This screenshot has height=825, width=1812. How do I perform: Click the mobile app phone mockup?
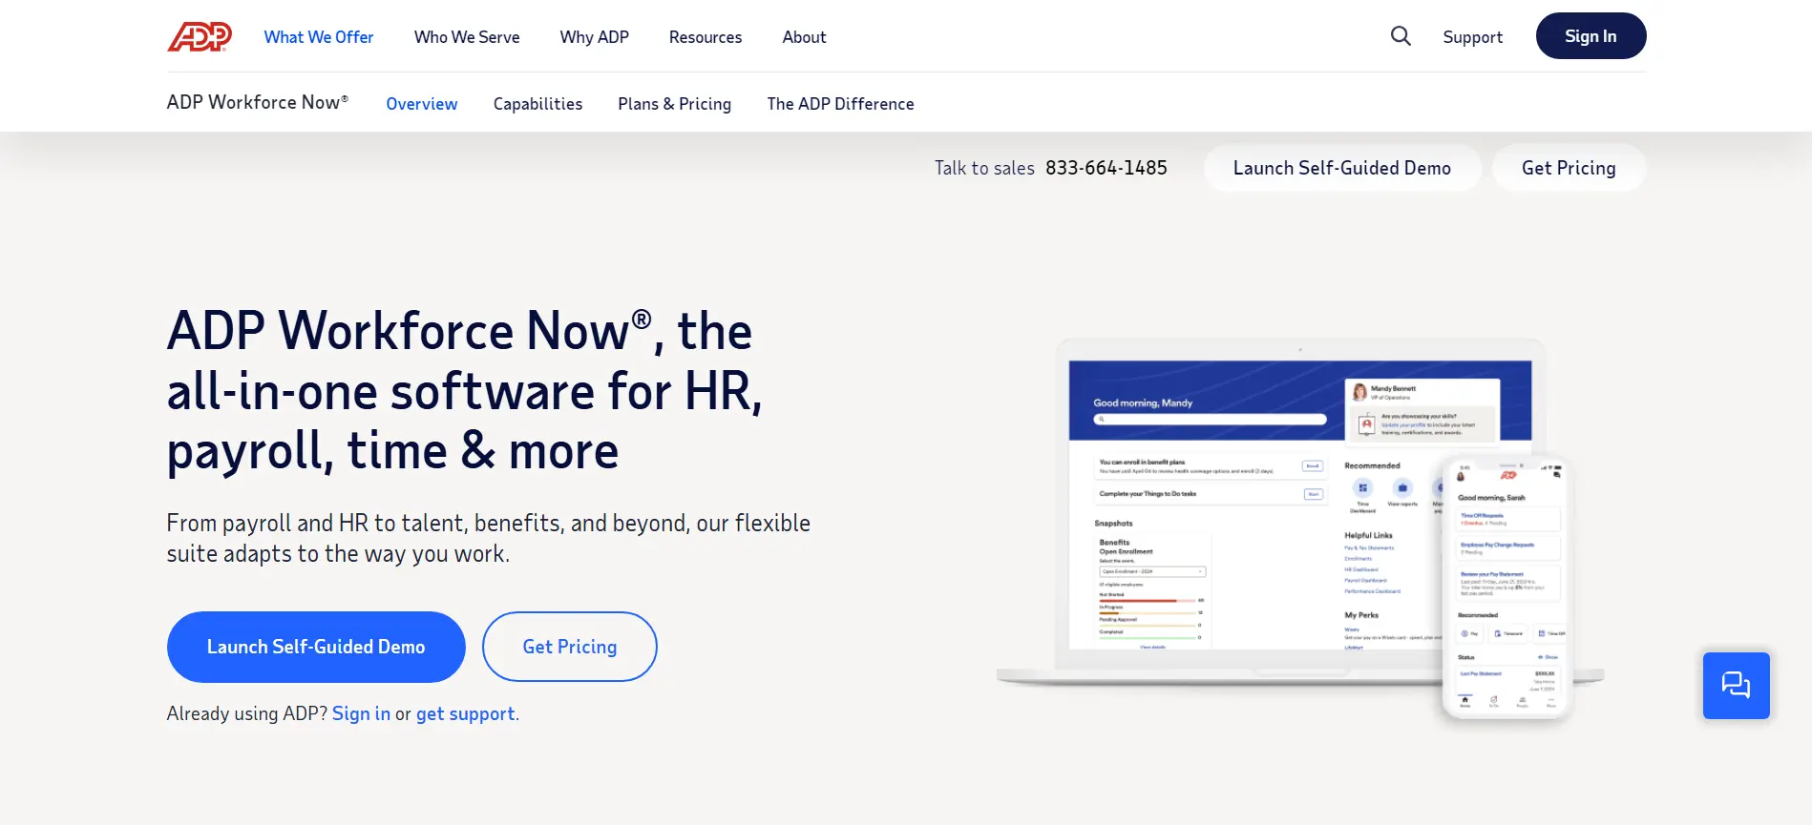1506,587
